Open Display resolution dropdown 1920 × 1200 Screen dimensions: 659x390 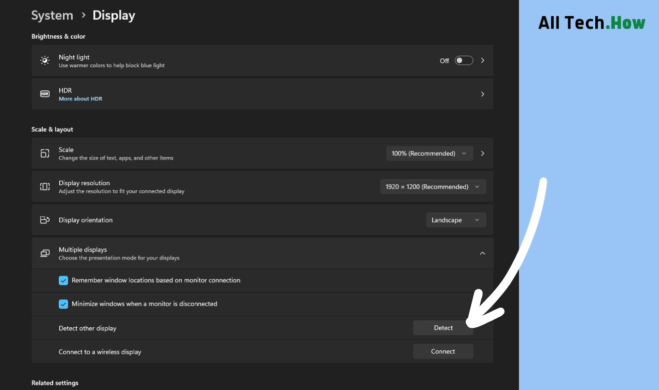click(433, 187)
